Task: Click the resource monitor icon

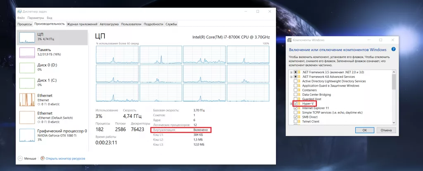Action: point(43,159)
